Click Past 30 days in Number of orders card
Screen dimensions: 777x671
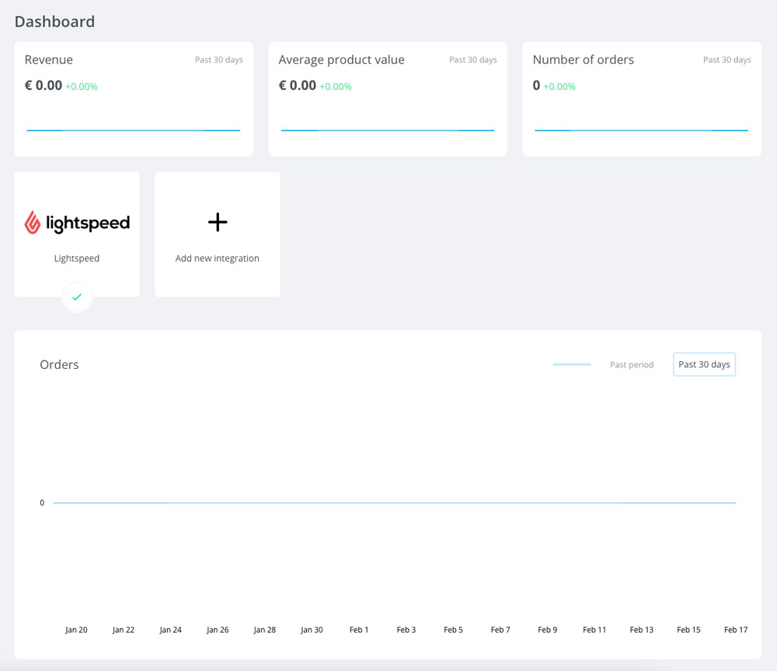727,60
